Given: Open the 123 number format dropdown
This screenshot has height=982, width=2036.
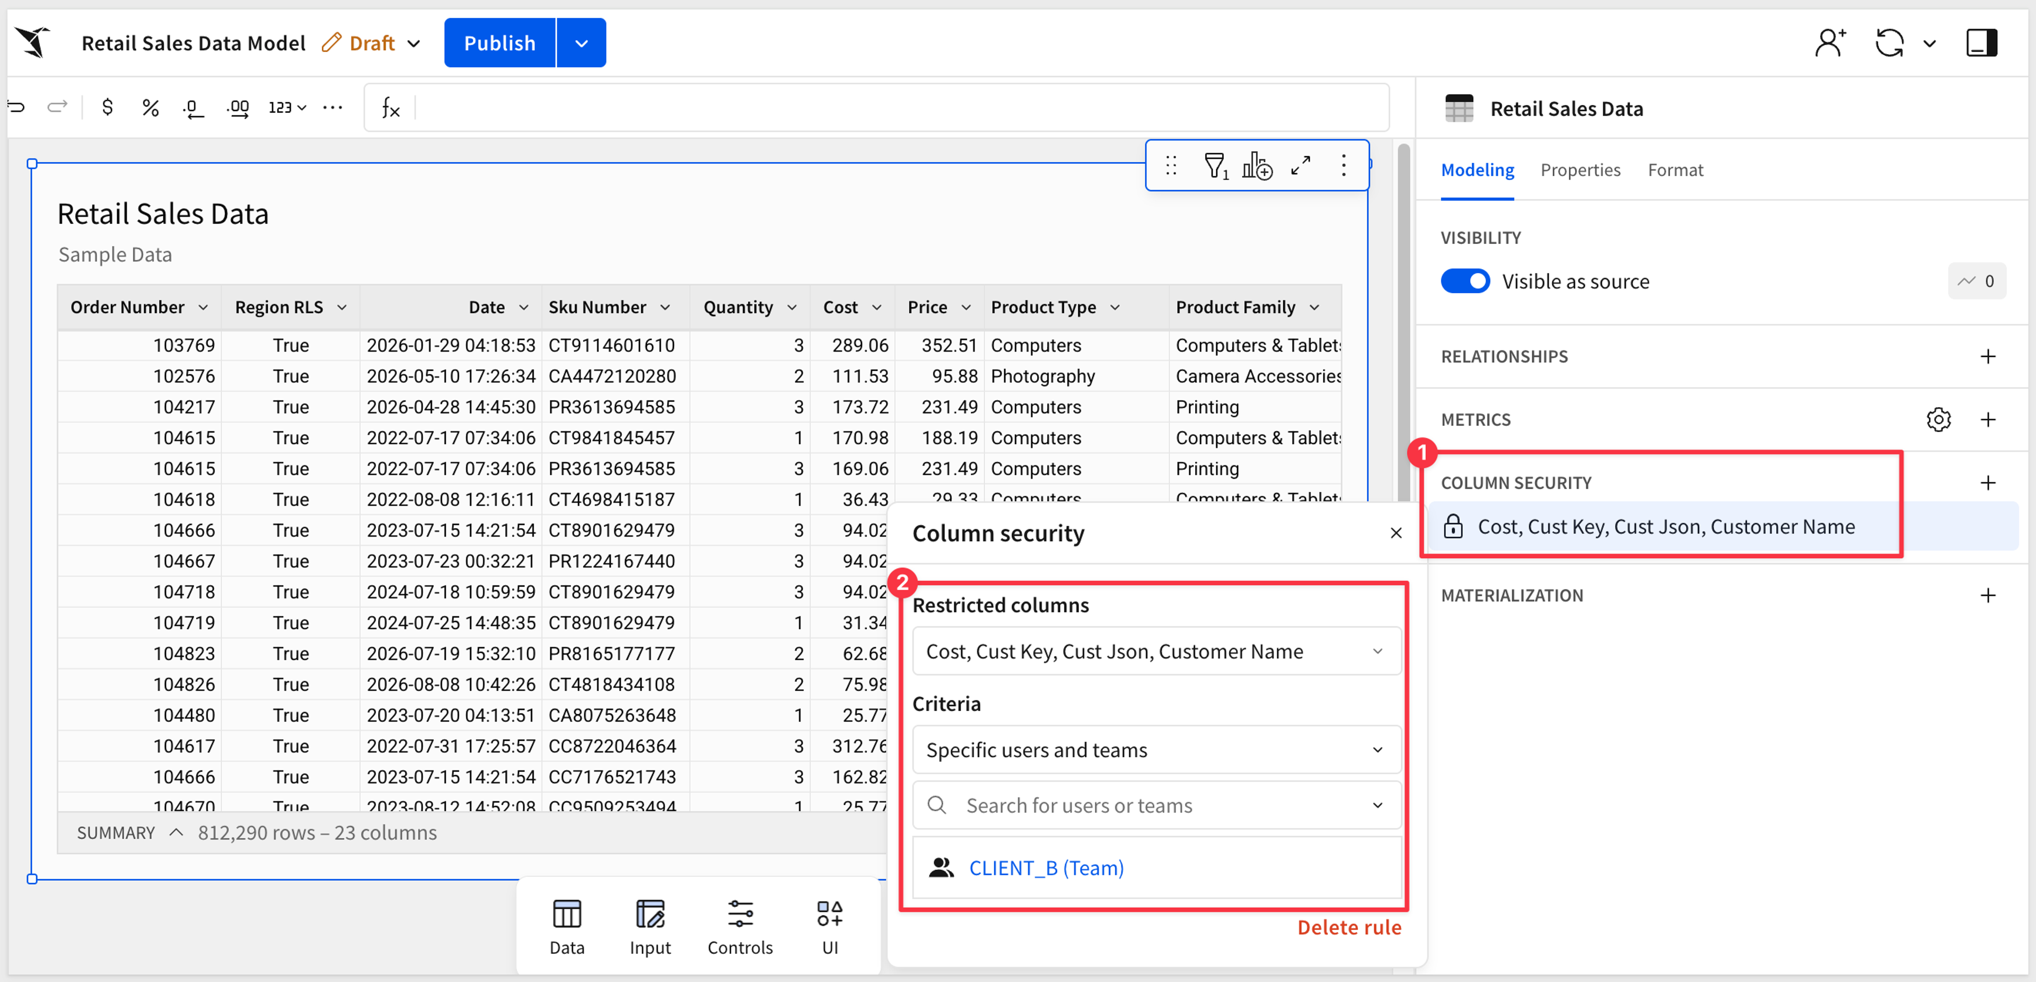Looking at the screenshot, I should (287, 108).
